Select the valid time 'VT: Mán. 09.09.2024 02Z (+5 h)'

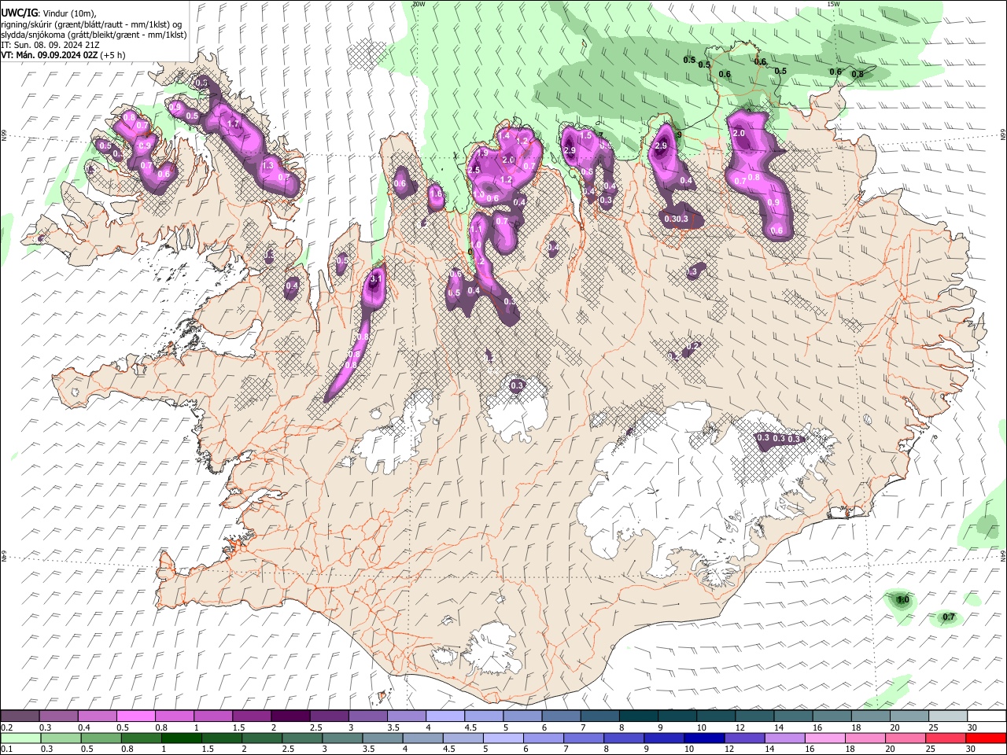[x=62, y=55]
